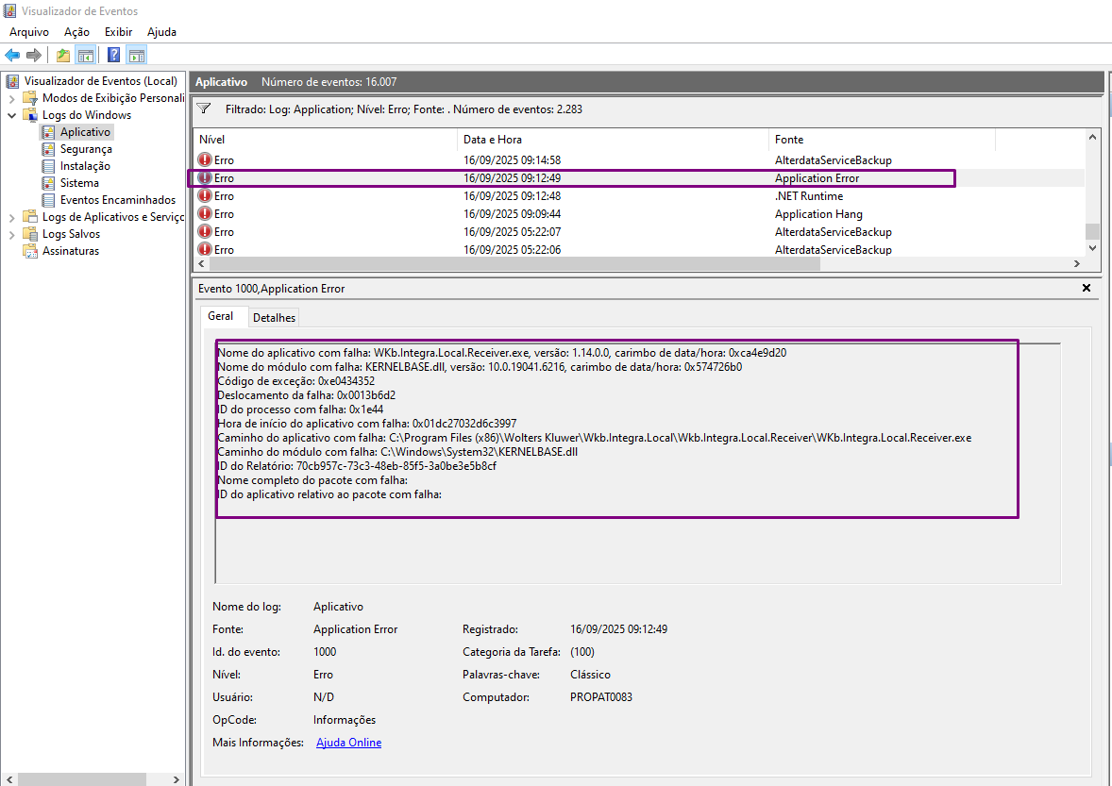The image size is (1112, 786).
Task: Click the filter funnel icon above event list
Action: pos(203,109)
